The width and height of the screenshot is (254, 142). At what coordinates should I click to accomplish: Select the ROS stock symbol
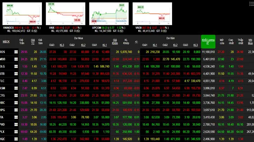tap(3, 52)
